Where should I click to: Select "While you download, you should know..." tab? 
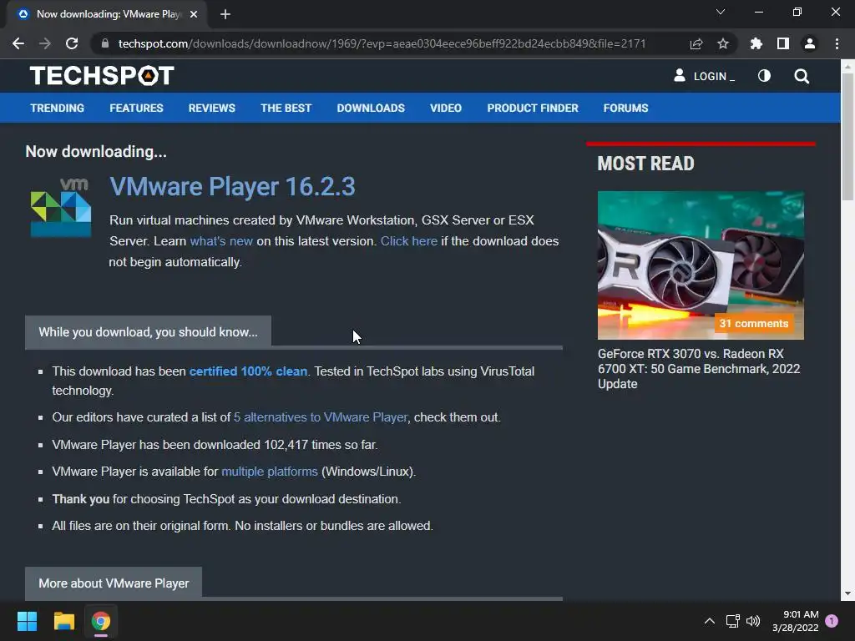pos(149,332)
